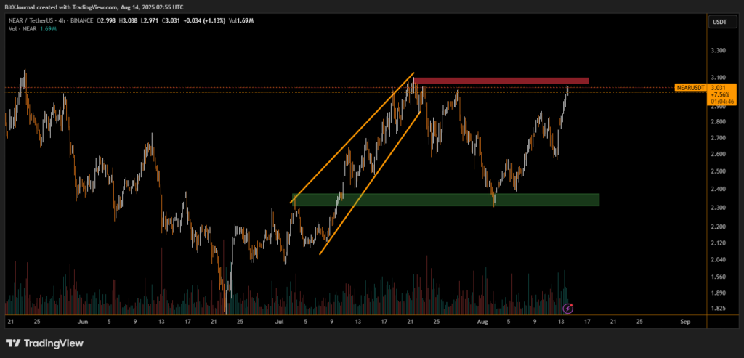The width and height of the screenshot is (744, 358).
Task: Click the Aug label on time axis
Action: (x=482, y=320)
